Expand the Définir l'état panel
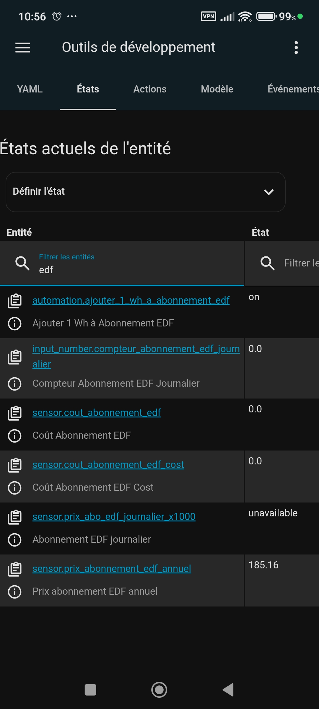319x709 pixels. pyautogui.click(x=145, y=192)
